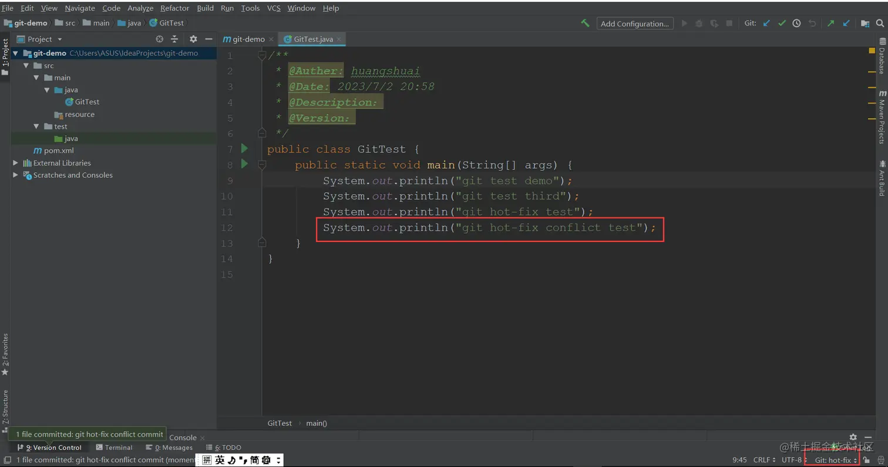Collapse the test folder
888x467 pixels.
pyautogui.click(x=36, y=126)
